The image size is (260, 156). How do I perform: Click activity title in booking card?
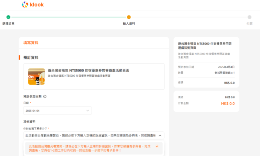coord(88,71)
